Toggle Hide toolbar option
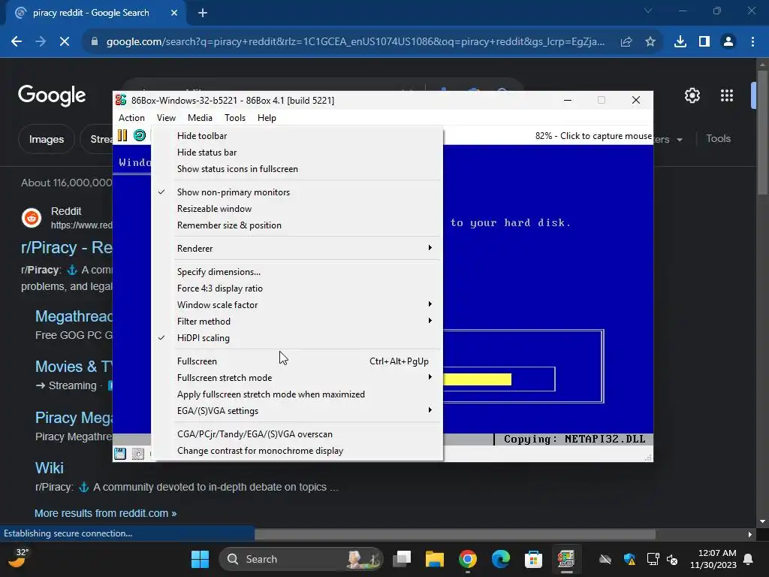769x577 pixels. [297, 136]
